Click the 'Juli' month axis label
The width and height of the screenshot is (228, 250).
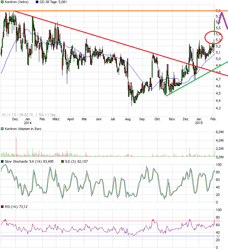[112, 119]
